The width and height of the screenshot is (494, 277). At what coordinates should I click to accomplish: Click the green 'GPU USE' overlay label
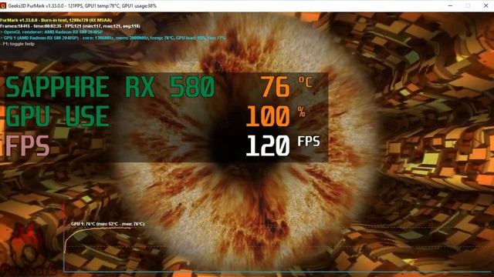coord(57,116)
